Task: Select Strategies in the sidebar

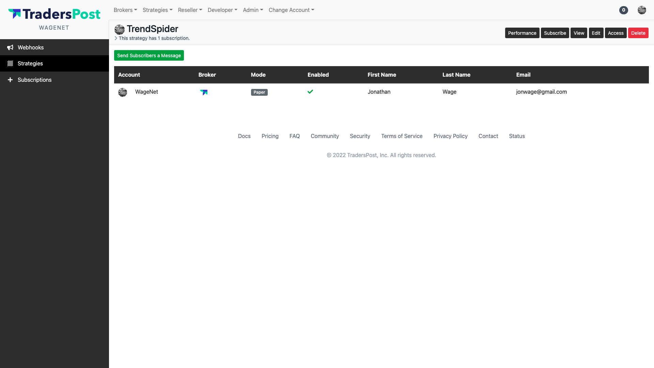Action: pos(54,63)
